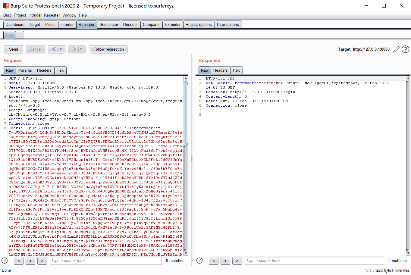
Task: Switch to the Sequencer tab
Action: (109, 25)
